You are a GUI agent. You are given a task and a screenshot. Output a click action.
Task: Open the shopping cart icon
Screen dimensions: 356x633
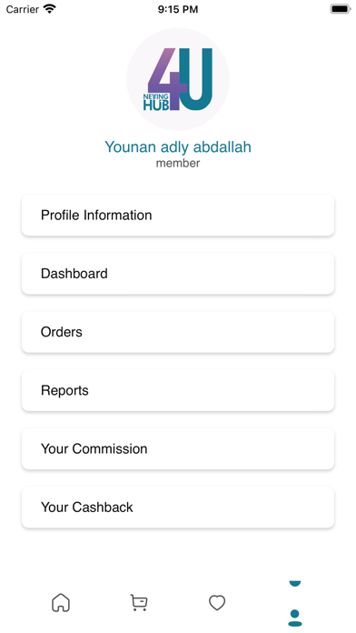pyautogui.click(x=139, y=603)
